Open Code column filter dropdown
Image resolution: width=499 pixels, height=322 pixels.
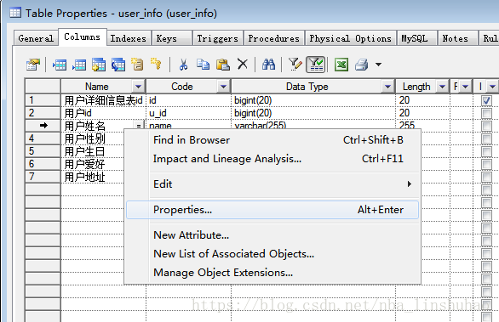click(x=223, y=87)
